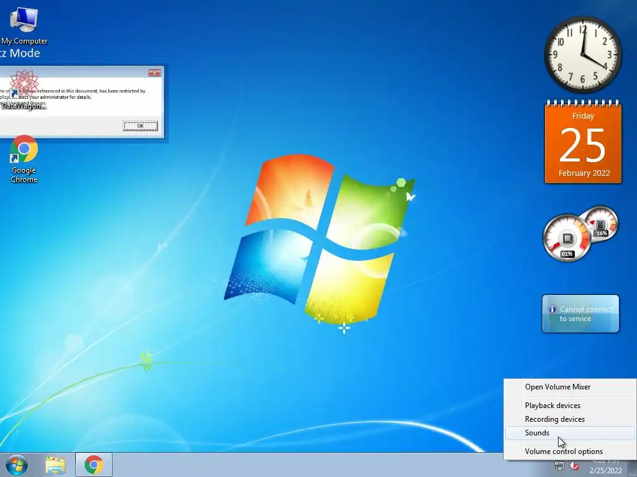Select Playback devices menu entry
This screenshot has width=637, height=477.
(x=570, y=405)
